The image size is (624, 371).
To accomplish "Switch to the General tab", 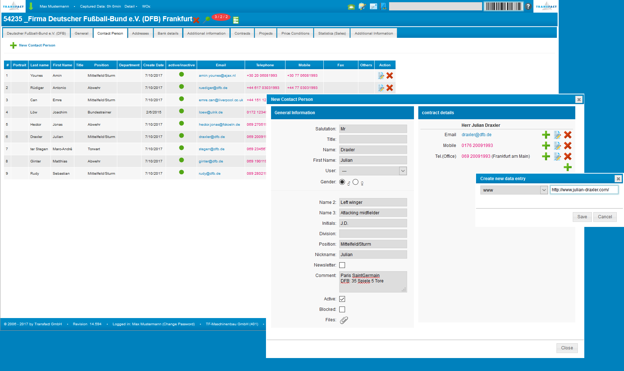I will click(x=82, y=33).
